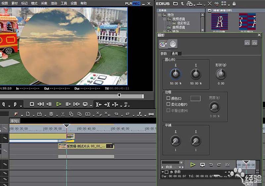The image size is (265, 186).
Task: Click the green Play button in the player controls
Action: click(59, 104)
